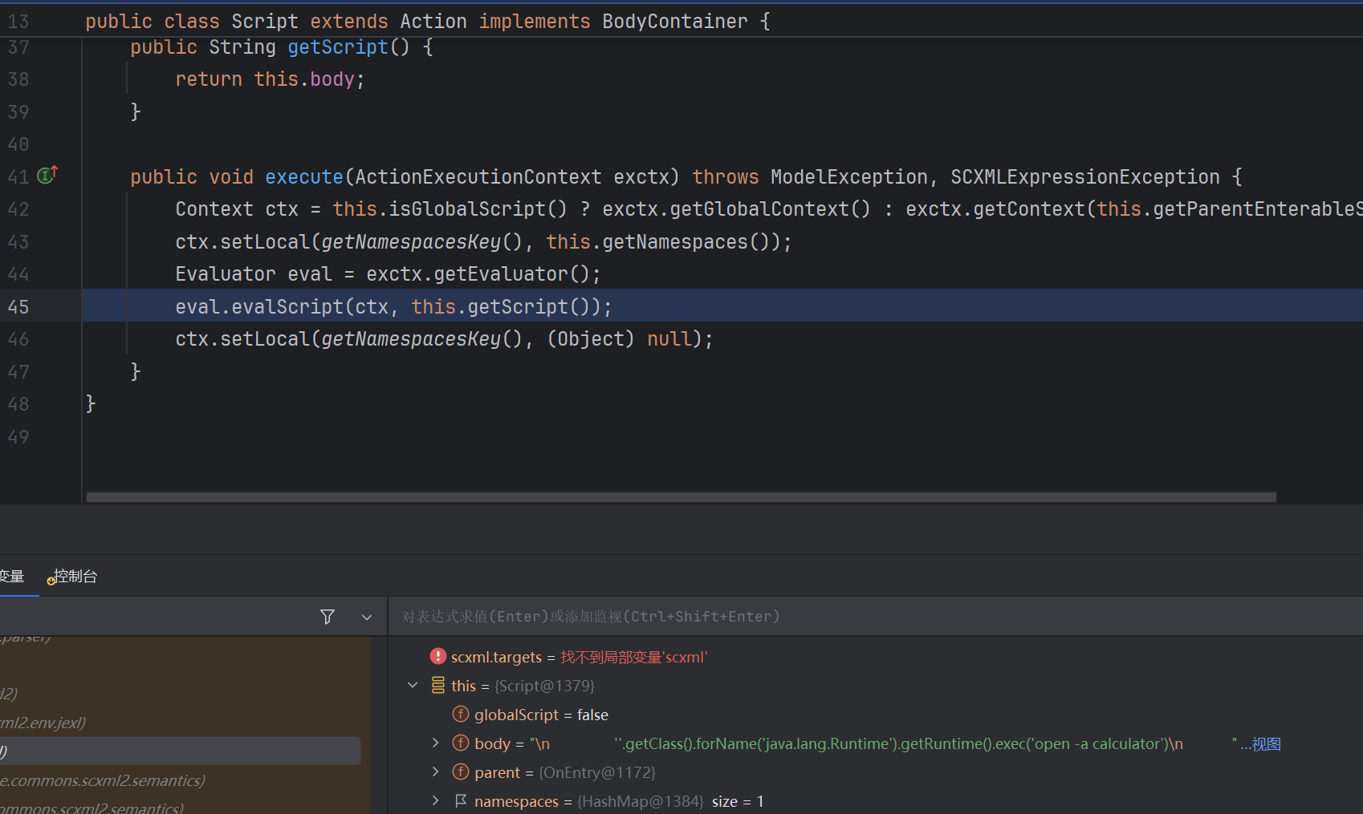This screenshot has width=1363, height=814.
Task: Click the flag icon beside namespaces
Action: pyautogui.click(x=461, y=801)
